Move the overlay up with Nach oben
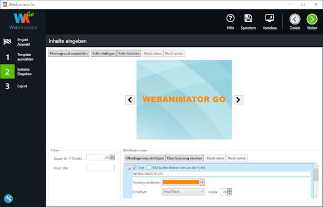This screenshot has width=323, height=207. coord(216,158)
